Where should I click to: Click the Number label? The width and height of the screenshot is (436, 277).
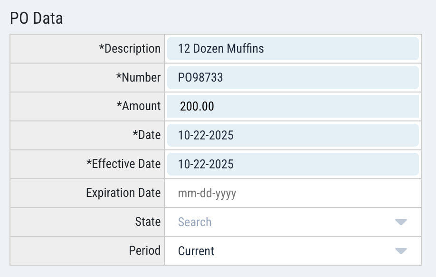[139, 77]
